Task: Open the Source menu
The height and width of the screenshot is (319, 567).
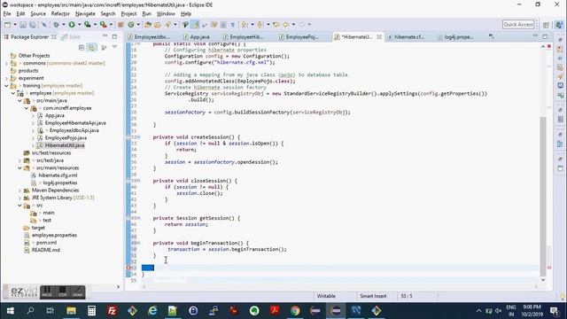Action: click(x=38, y=14)
